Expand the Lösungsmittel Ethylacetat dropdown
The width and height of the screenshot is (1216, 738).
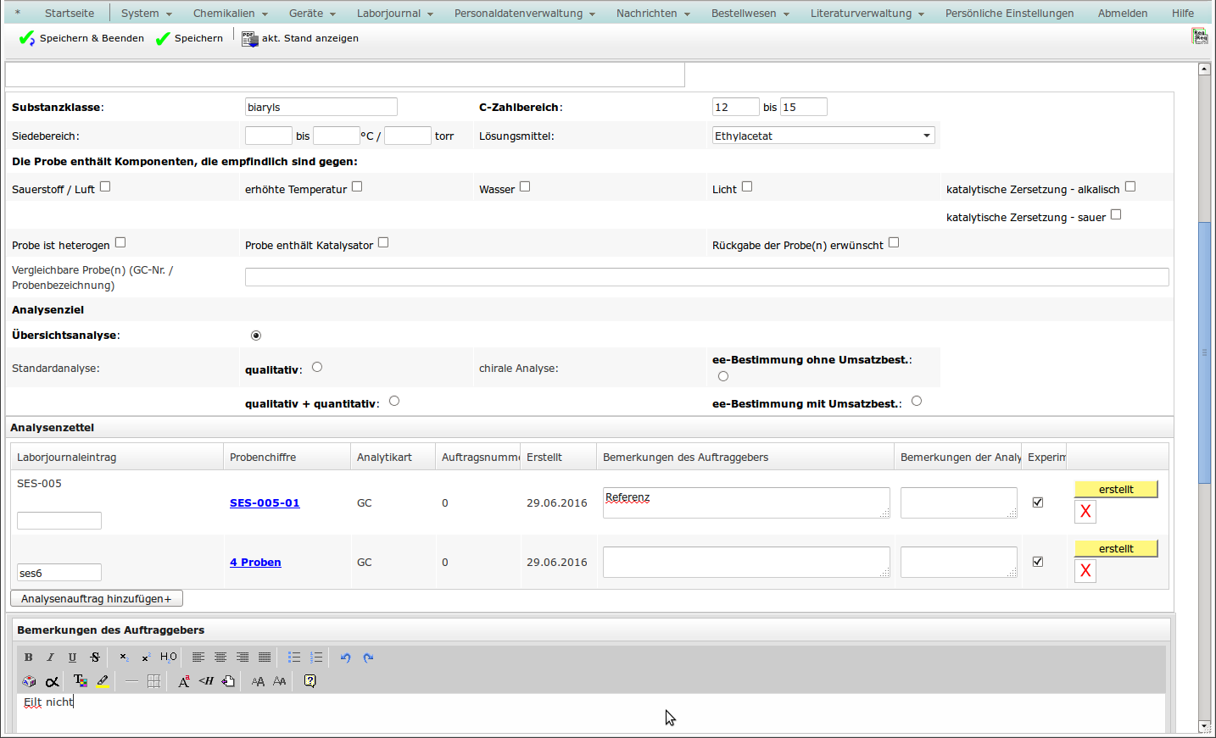(x=926, y=136)
